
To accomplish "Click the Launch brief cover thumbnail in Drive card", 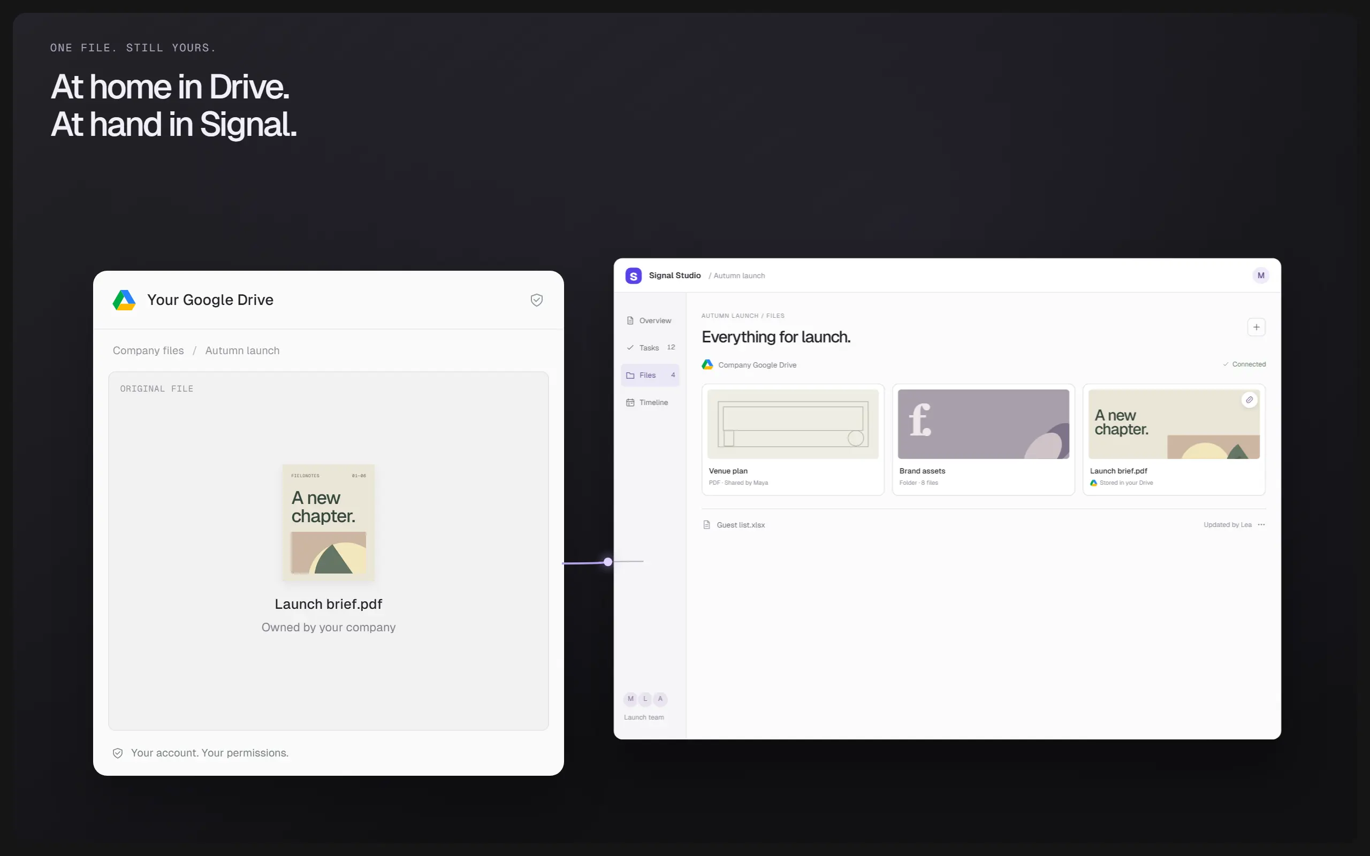I will [x=329, y=523].
